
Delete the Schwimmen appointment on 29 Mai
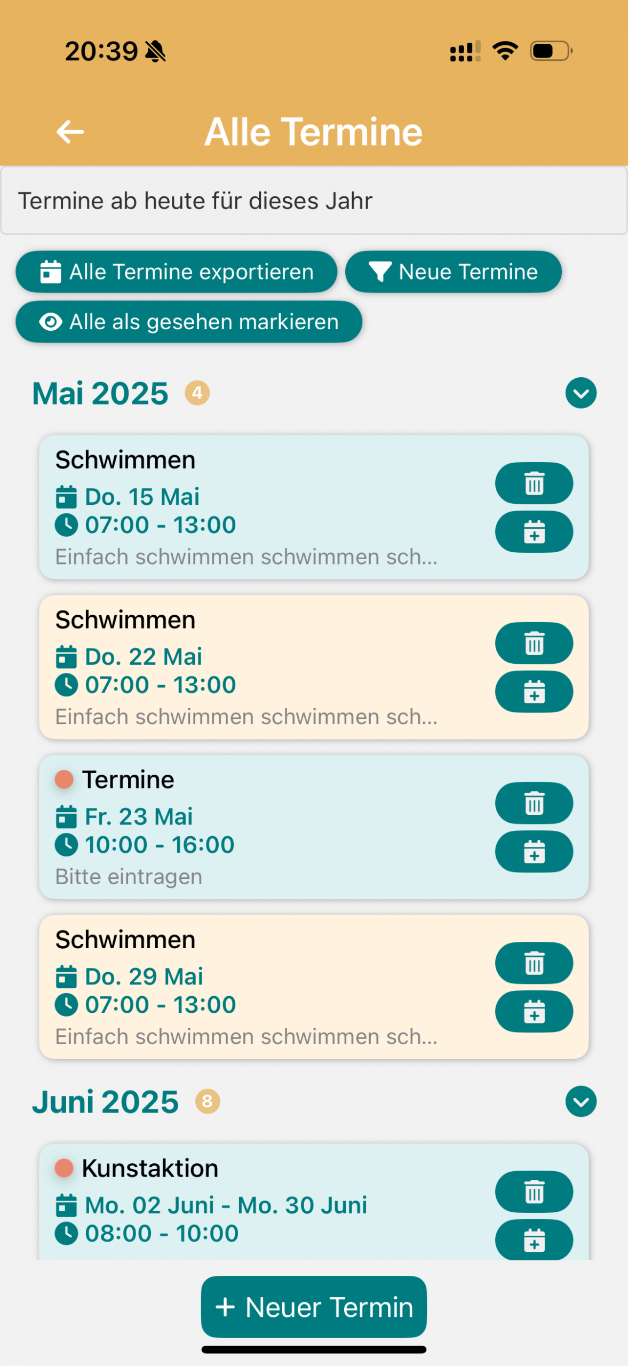(534, 963)
